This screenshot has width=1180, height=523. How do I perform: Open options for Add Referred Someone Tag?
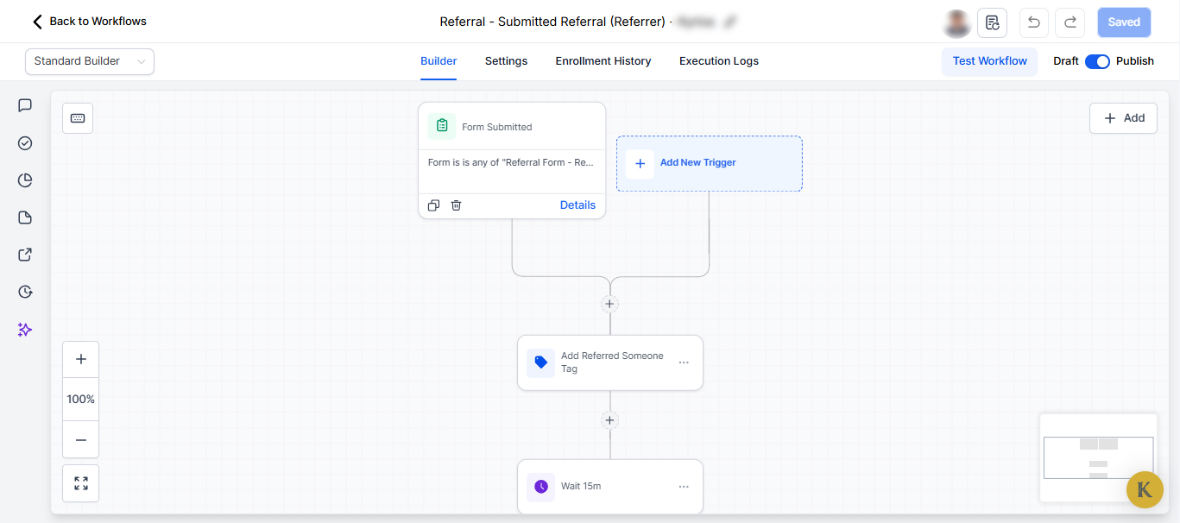coord(684,362)
